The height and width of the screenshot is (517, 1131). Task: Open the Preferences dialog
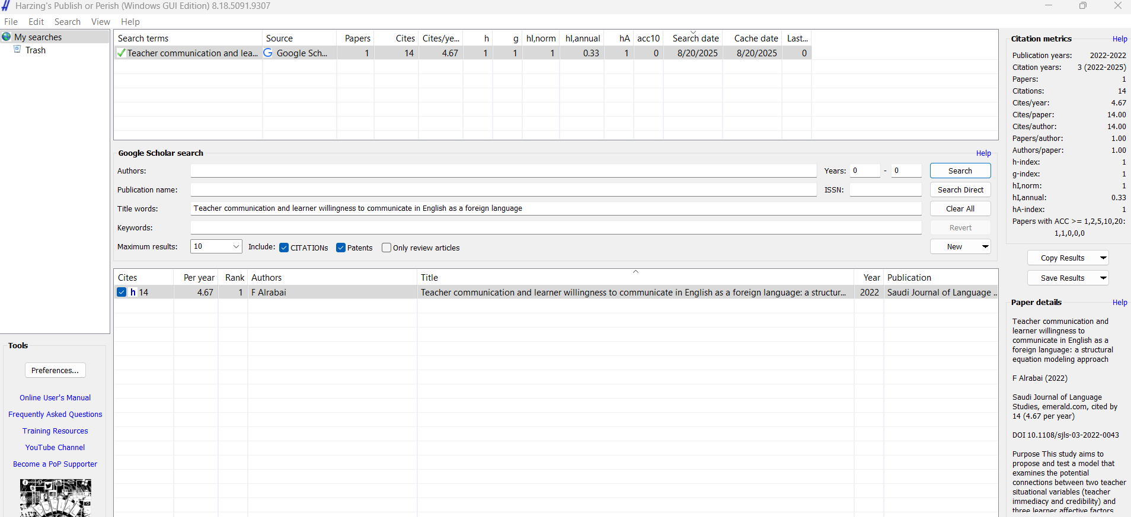[x=55, y=370]
